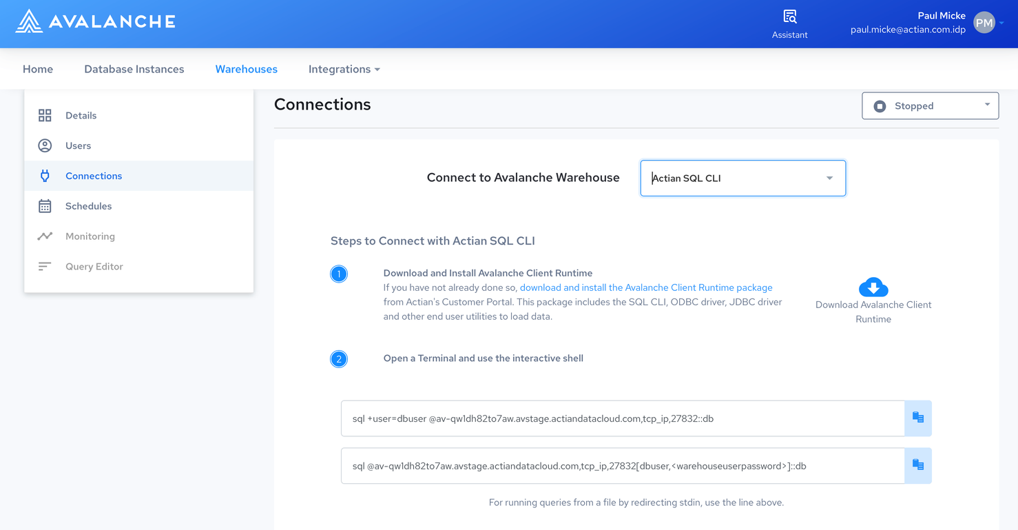Go to Home tab
This screenshot has width=1018, height=530.
(x=38, y=69)
